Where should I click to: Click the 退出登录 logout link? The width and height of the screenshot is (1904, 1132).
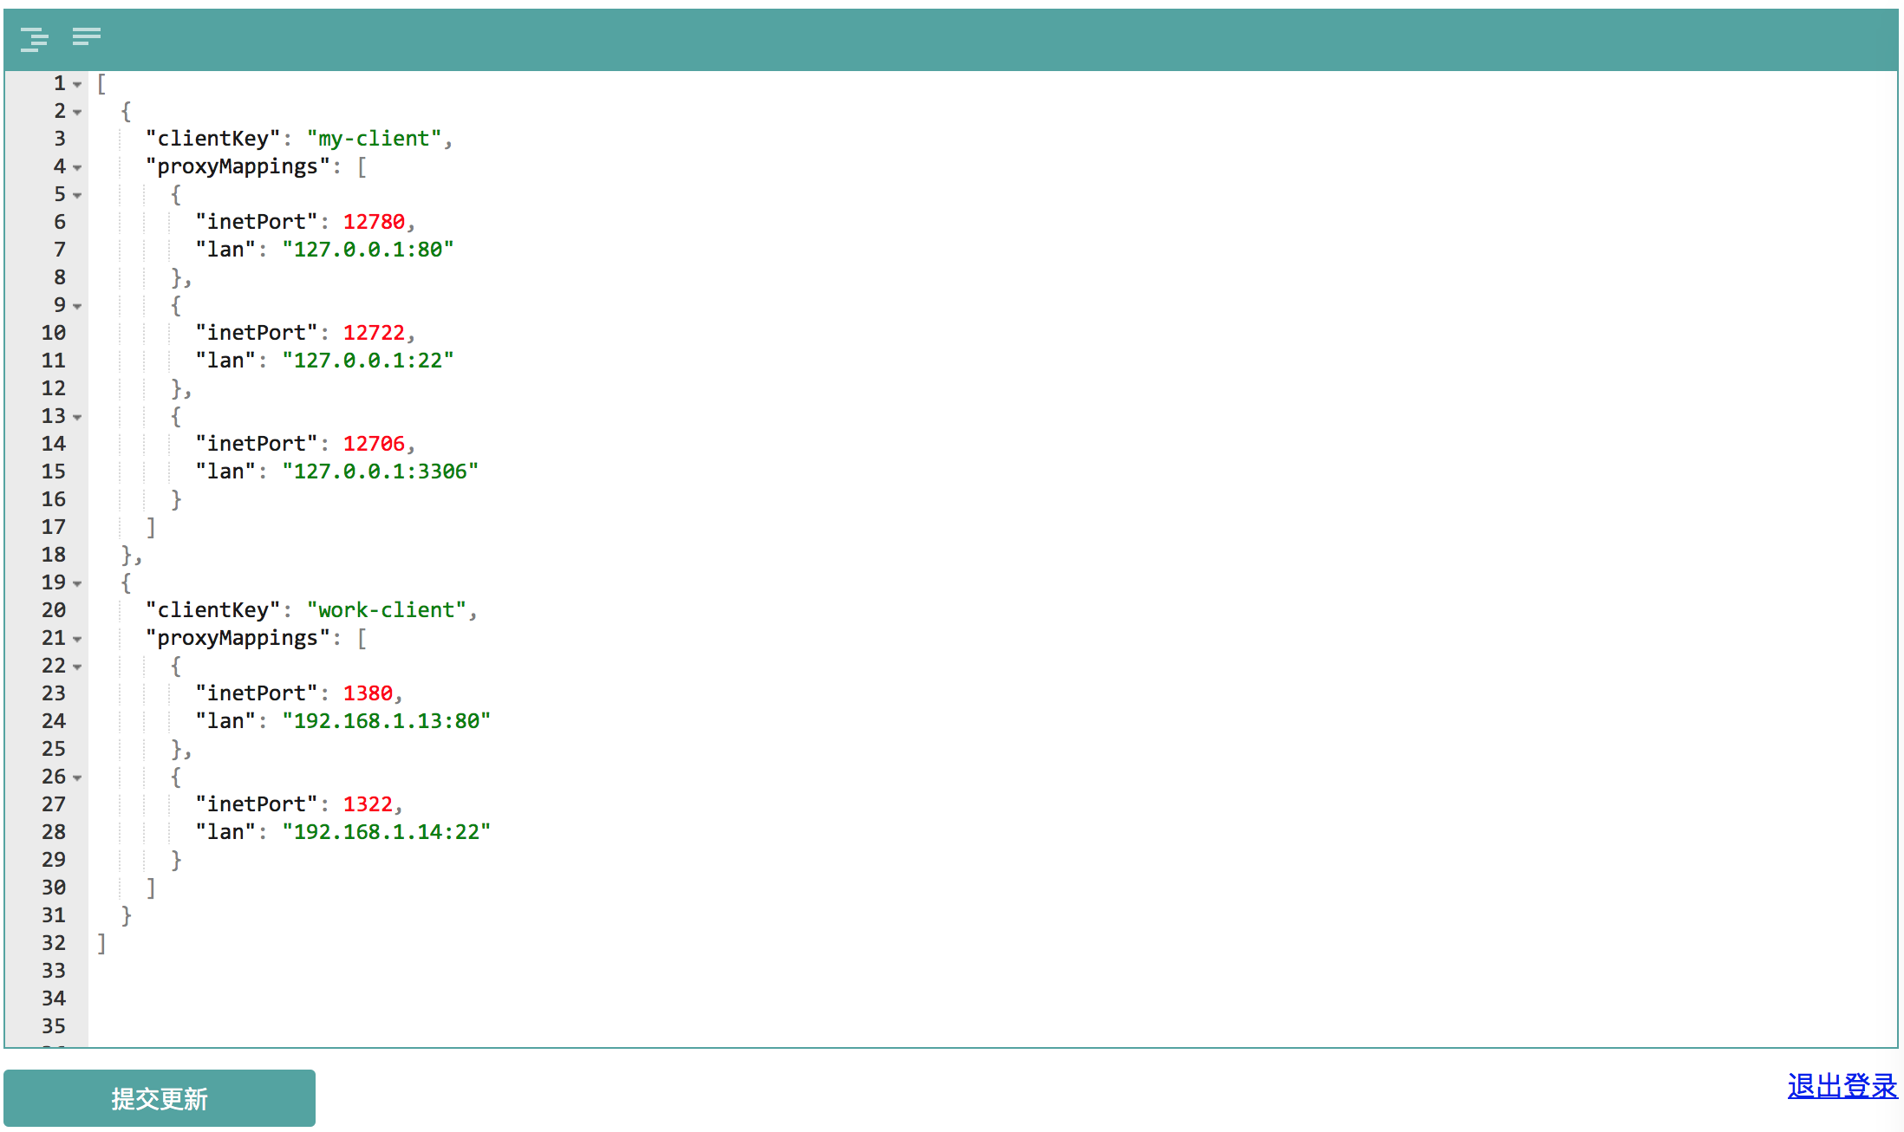1842,1085
